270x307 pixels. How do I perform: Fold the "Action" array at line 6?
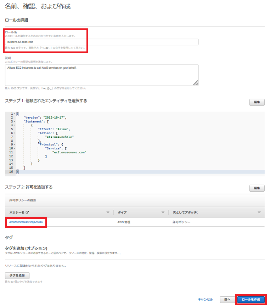point(14,133)
